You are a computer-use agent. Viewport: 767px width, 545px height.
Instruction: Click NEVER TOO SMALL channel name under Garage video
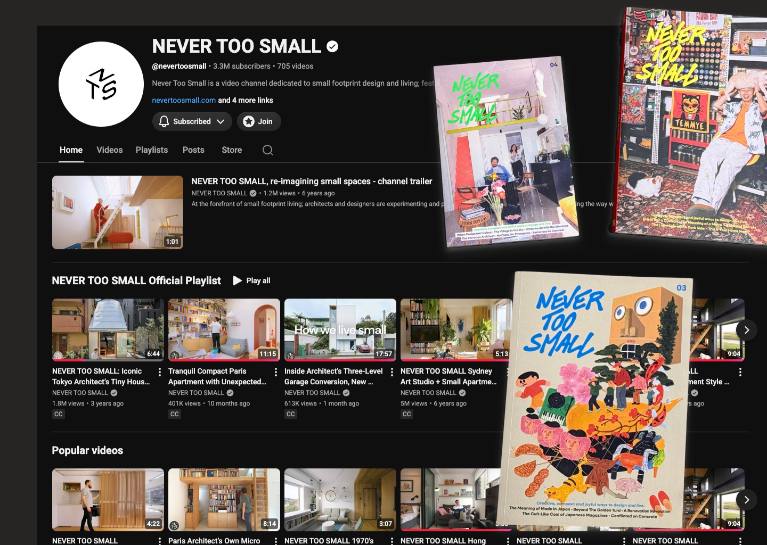click(x=312, y=393)
